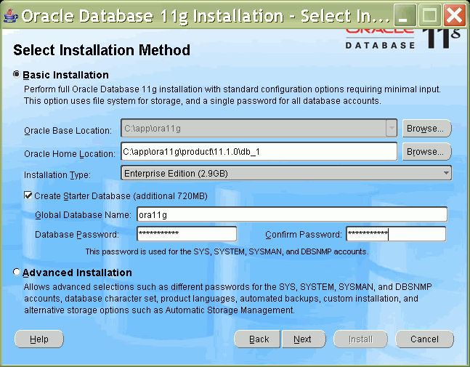
Task: Browse for the Oracle Base Location
Action: point(426,129)
